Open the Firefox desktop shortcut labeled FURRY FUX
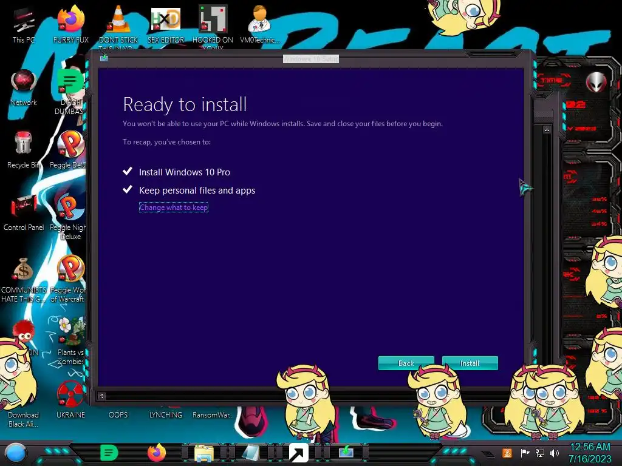The height and width of the screenshot is (466, 622). point(70,24)
